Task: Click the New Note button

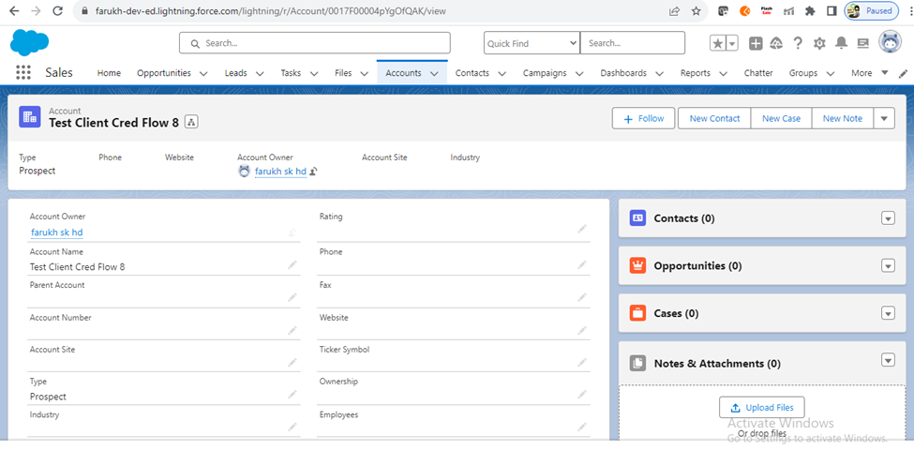Action: coord(843,118)
